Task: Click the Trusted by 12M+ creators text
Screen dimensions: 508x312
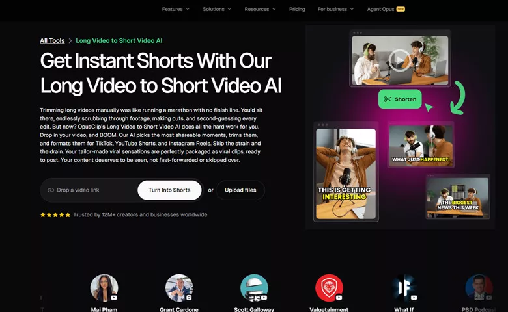Action: tap(140, 214)
